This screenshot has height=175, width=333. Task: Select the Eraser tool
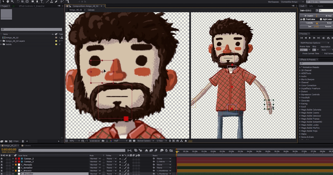point(56,1)
